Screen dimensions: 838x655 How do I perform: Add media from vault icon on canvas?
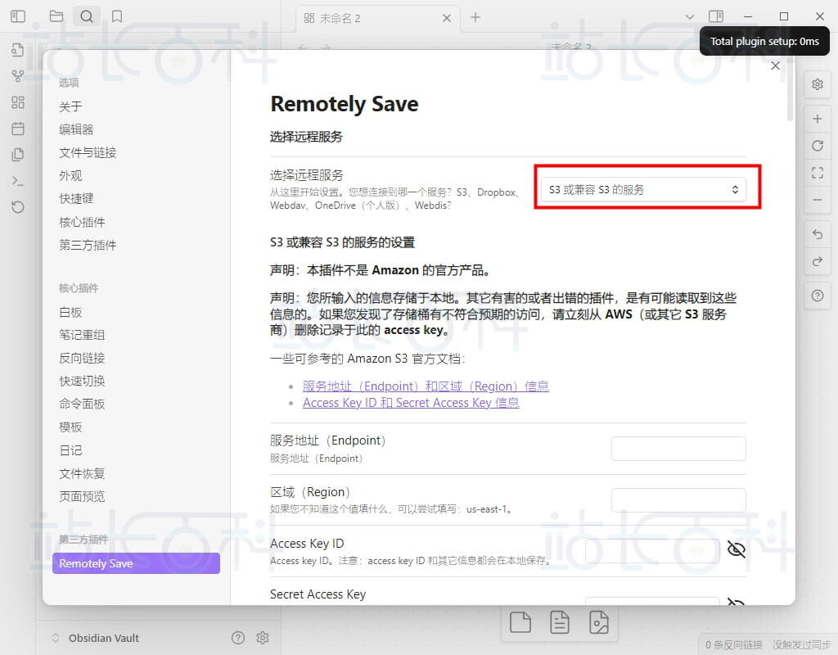(598, 622)
